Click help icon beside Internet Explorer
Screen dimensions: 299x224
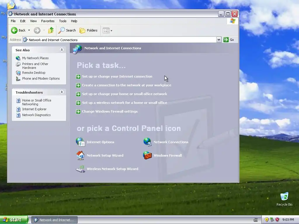coord(18,109)
